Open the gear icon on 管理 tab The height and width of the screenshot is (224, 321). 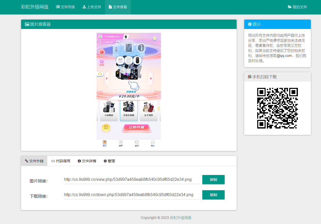105,161
